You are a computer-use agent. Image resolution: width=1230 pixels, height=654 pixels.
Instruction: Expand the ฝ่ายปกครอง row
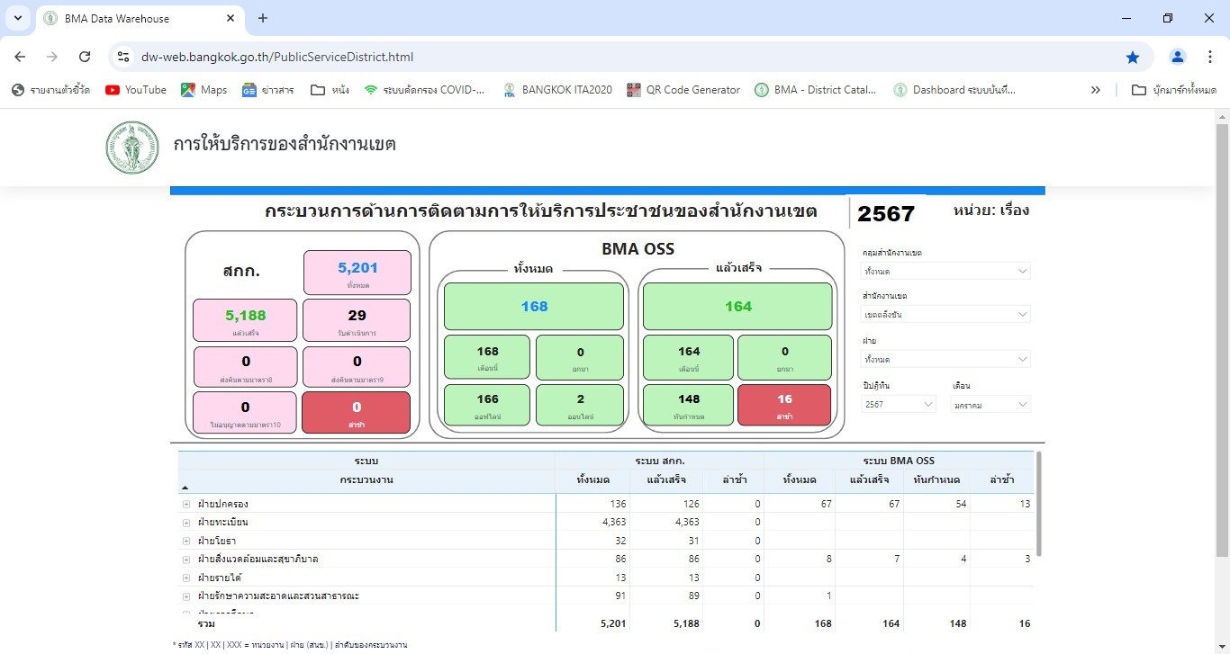pyautogui.click(x=186, y=504)
